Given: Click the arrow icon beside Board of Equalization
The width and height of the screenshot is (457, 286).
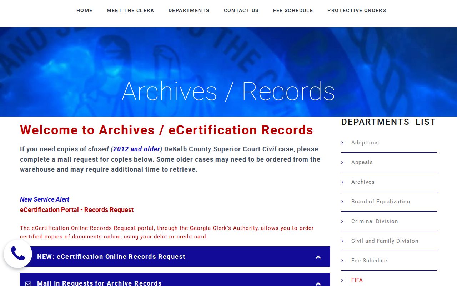Looking at the screenshot, I should click(x=342, y=202).
